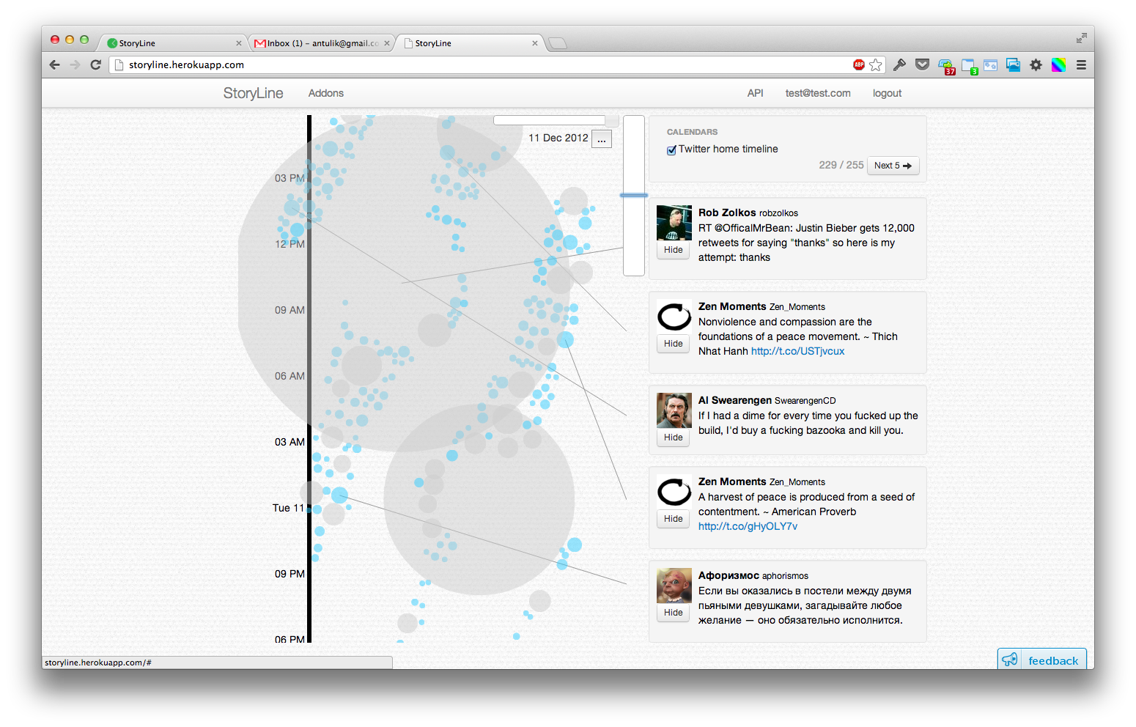
Task: Open the gear settings extension icon
Action: 1036,64
